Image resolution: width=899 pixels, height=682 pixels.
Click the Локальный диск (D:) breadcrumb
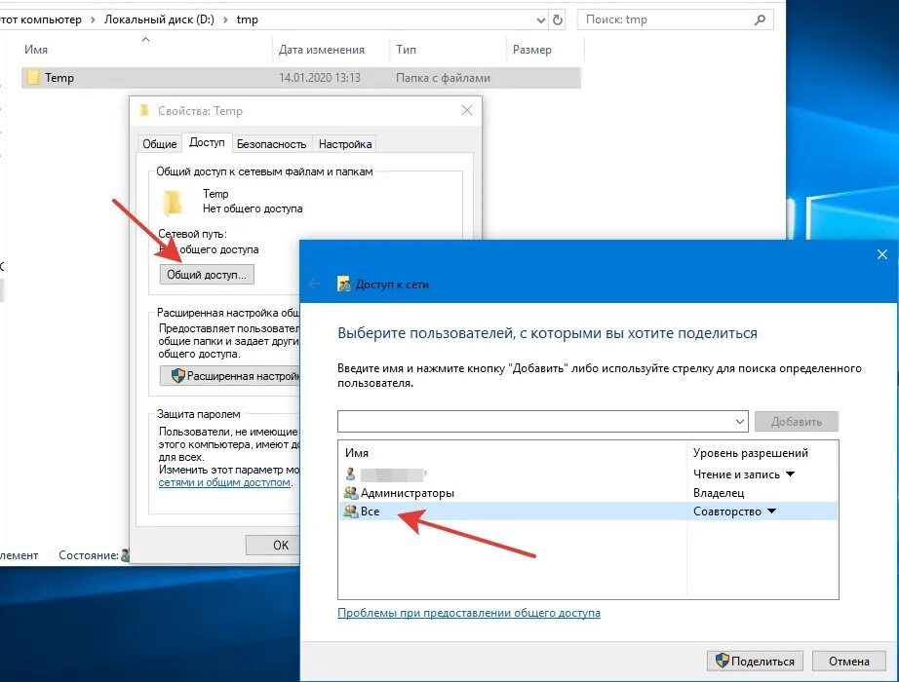[159, 20]
